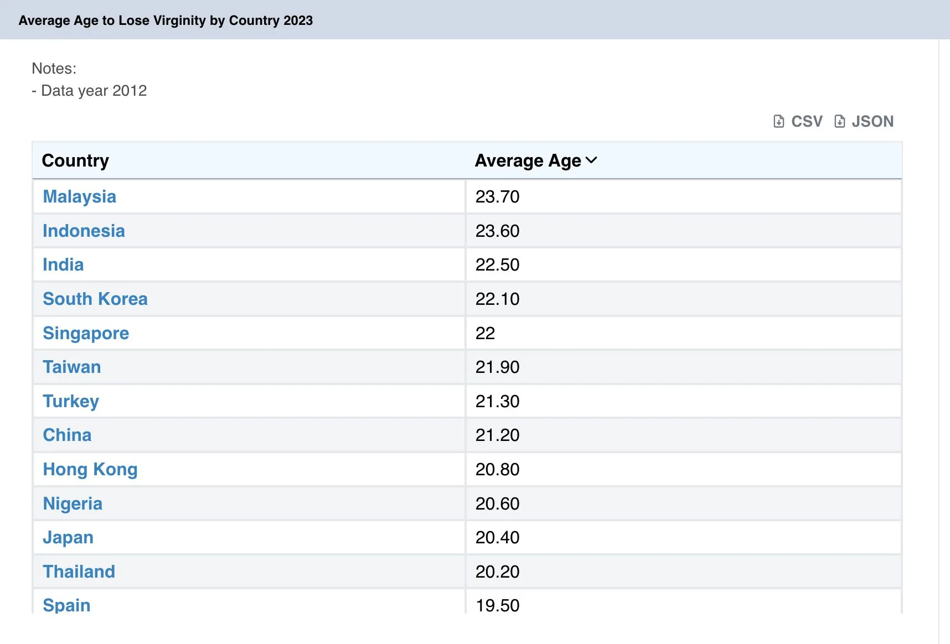Open the Malaysia country link

click(x=79, y=196)
